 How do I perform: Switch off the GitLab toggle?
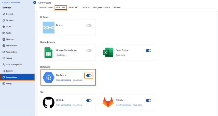click(148, 101)
